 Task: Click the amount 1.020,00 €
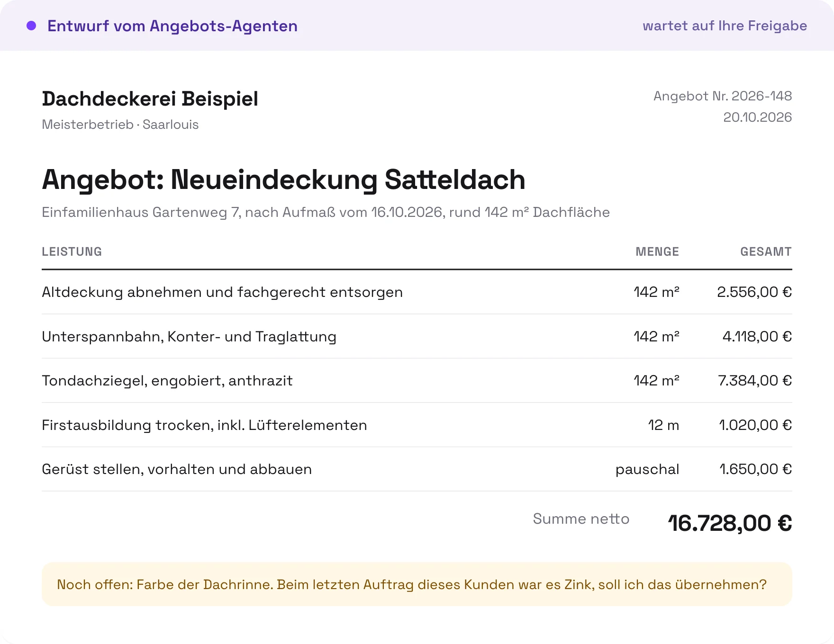pyautogui.click(x=755, y=425)
